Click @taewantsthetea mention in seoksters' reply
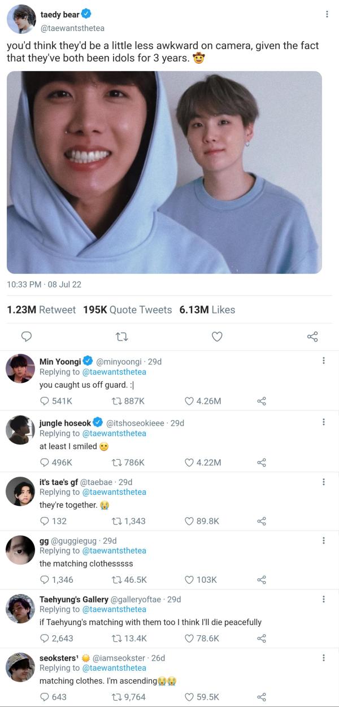Image resolution: width=339 pixels, height=707 pixels. [x=114, y=668]
